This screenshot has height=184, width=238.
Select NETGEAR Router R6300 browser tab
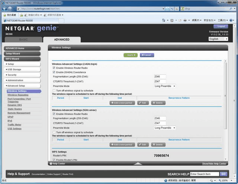(x=30, y=20)
